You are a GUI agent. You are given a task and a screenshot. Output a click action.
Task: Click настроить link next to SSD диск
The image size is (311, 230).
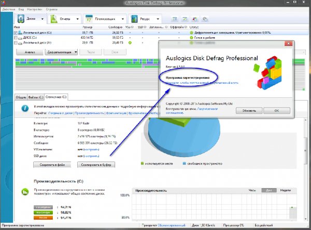(91, 156)
